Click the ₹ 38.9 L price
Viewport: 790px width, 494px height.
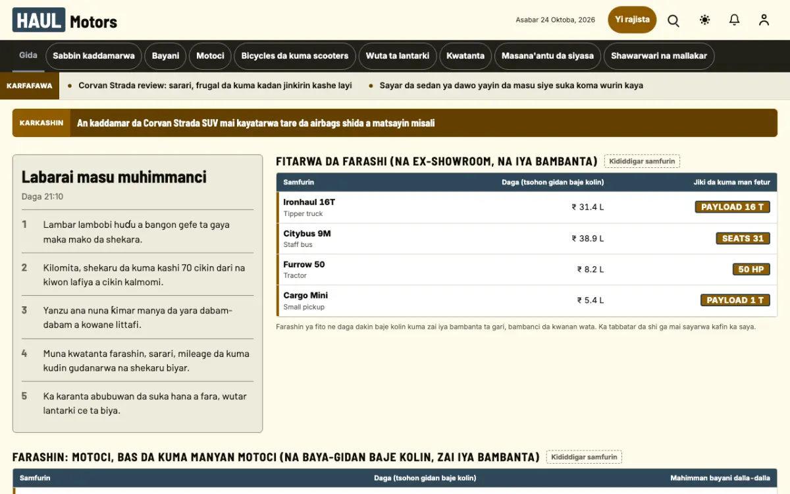588,238
